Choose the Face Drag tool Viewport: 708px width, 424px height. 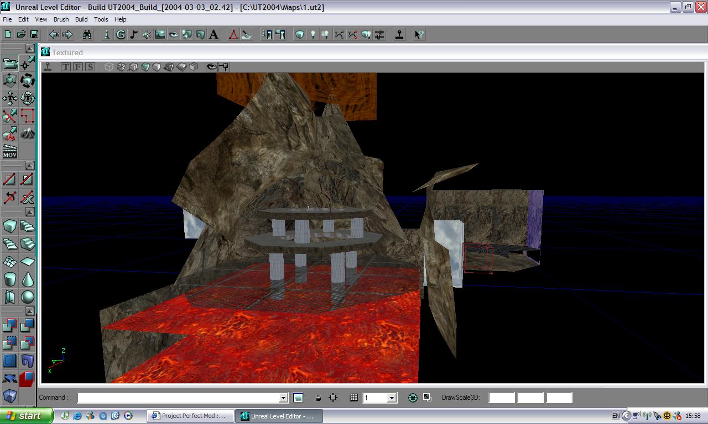pyautogui.click(x=10, y=134)
